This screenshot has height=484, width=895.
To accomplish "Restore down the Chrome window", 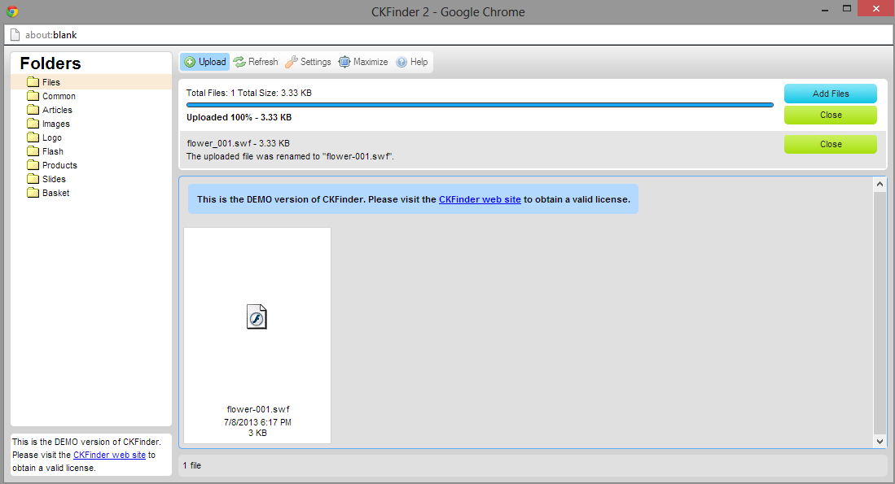I will (x=847, y=9).
